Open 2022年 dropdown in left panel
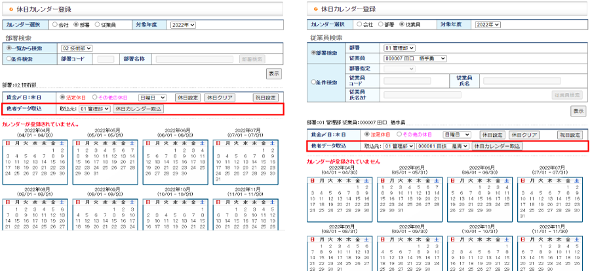 183,25
